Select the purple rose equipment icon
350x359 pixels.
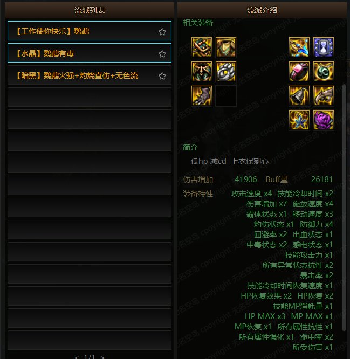[323, 120]
